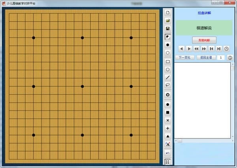
Task: Click the 形势判断 button
Action: tap(204, 40)
